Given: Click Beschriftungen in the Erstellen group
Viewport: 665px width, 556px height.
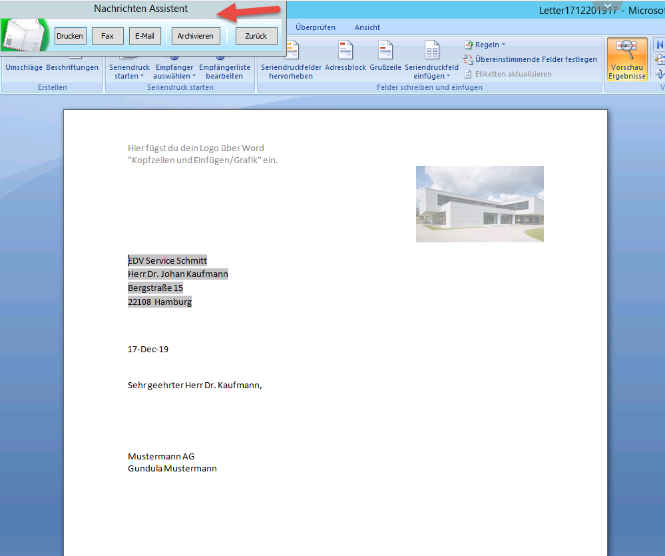Looking at the screenshot, I should (x=72, y=67).
